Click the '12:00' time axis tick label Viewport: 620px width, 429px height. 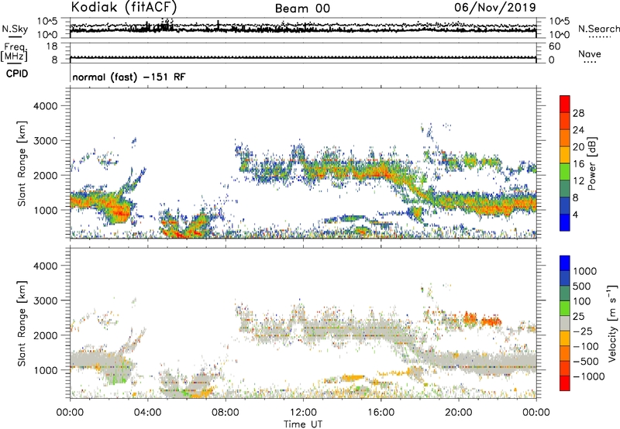tap(303, 412)
